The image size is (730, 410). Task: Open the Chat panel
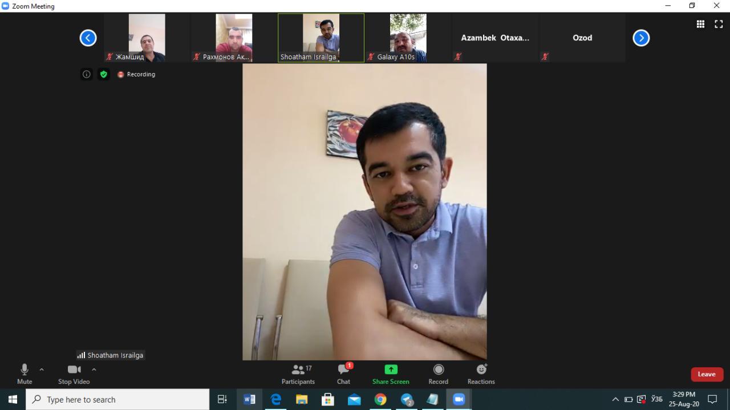(343, 374)
